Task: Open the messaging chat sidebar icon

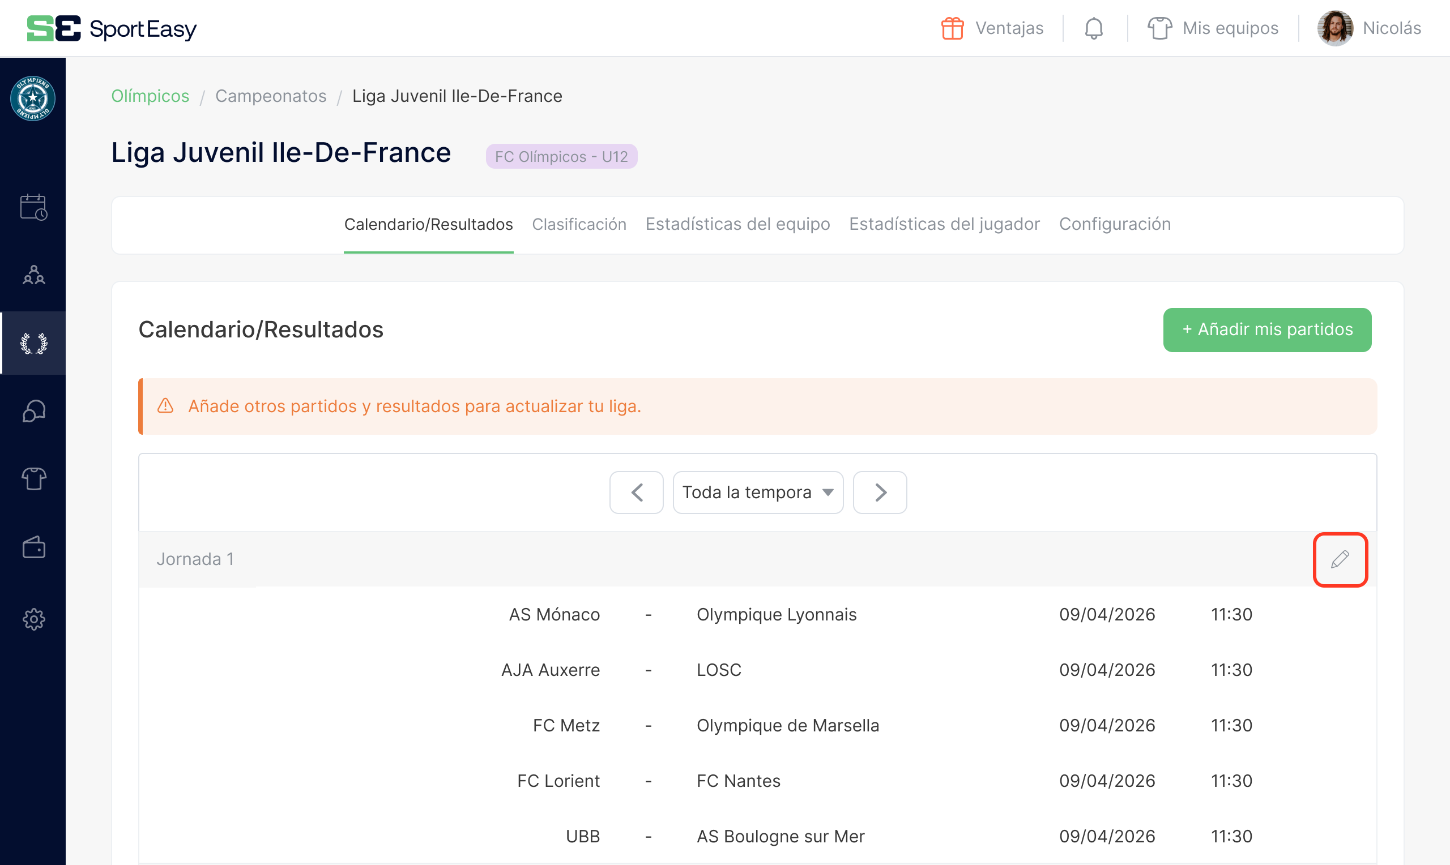Action: (x=34, y=411)
